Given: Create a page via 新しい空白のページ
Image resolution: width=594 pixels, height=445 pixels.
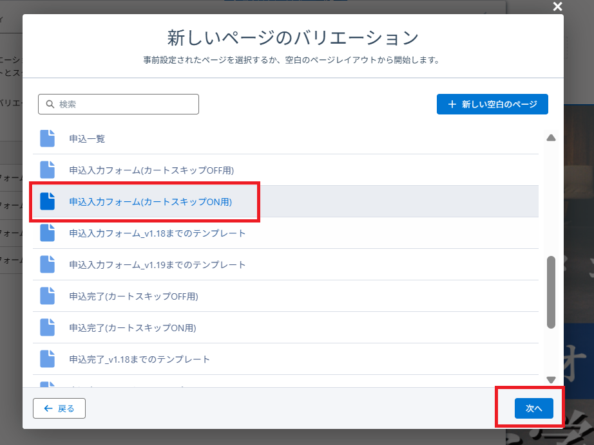Looking at the screenshot, I should 492,104.
